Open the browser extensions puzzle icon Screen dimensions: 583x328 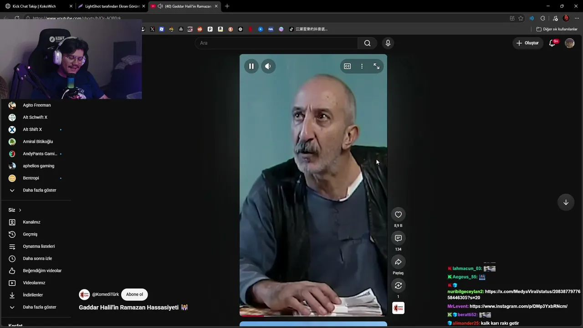(542, 18)
